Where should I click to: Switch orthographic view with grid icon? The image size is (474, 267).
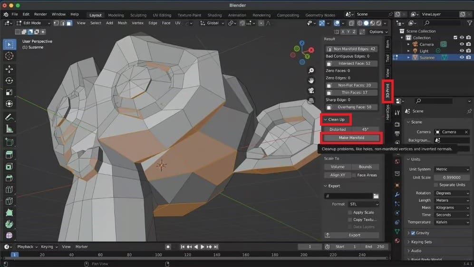tap(311, 100)
